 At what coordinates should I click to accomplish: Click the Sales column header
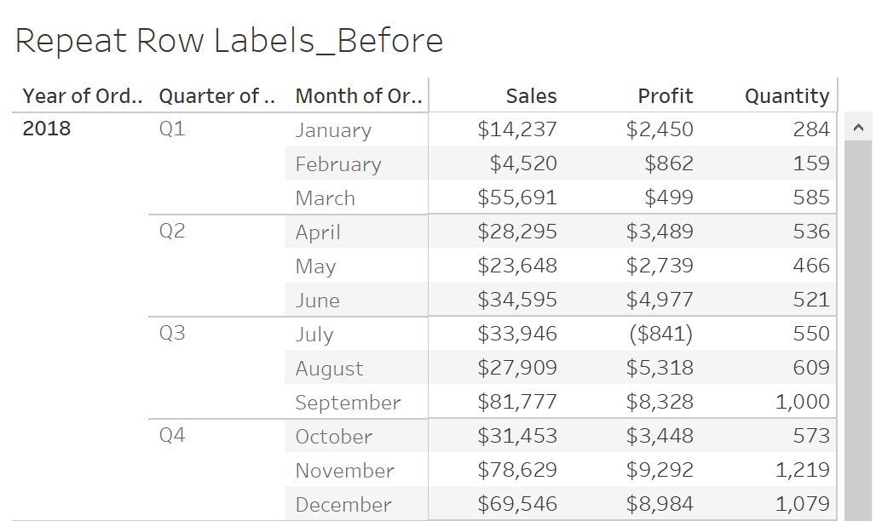tap(531, 96)
